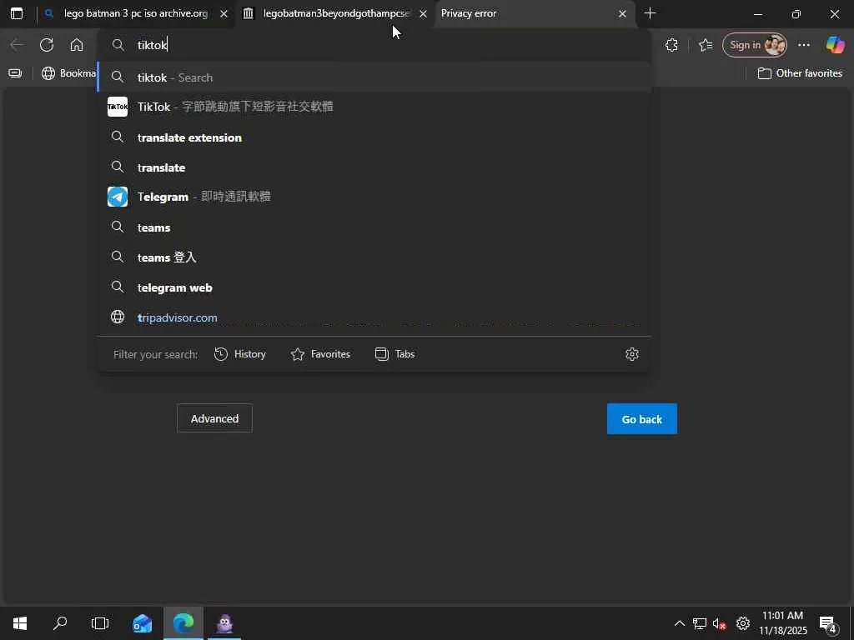Reload the page with Refresh icon
This screenshot has width=854, height=640.
click(47, 45)
